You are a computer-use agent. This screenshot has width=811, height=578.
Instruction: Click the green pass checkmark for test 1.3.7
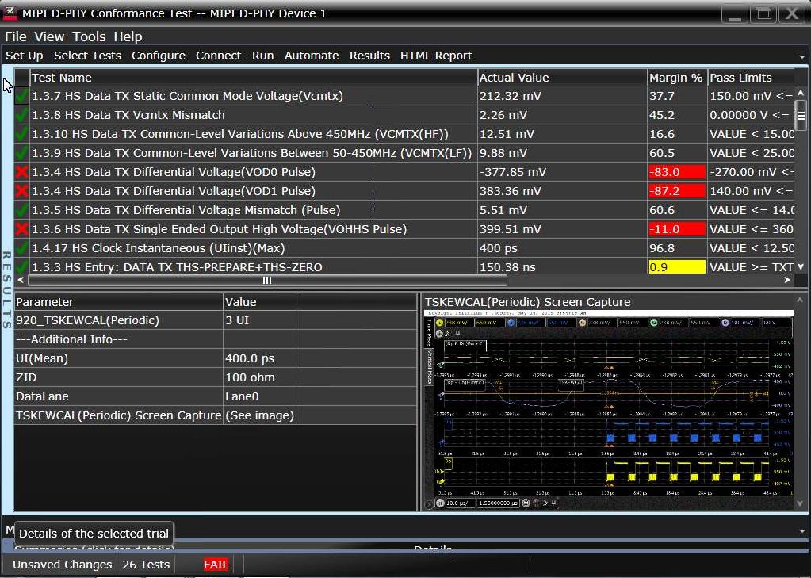[21, 96]
